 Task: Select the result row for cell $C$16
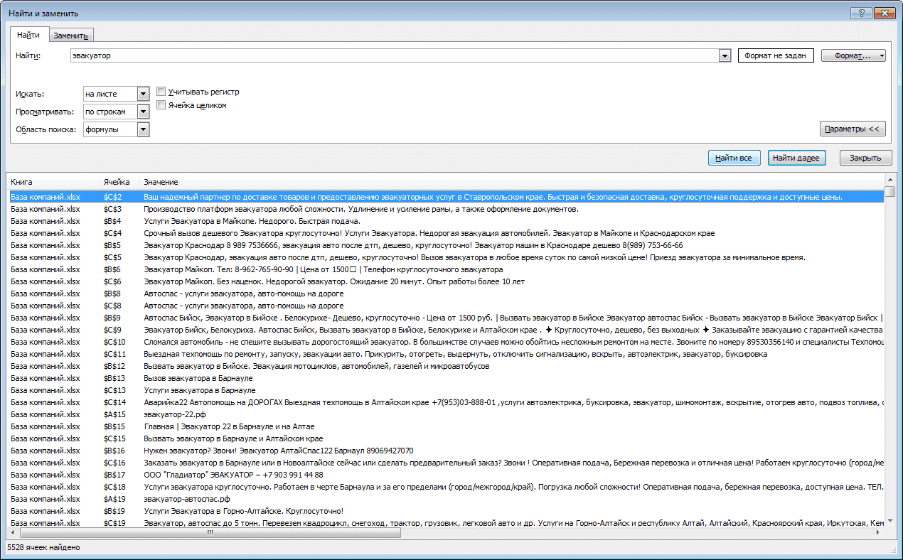pos(446,463)
